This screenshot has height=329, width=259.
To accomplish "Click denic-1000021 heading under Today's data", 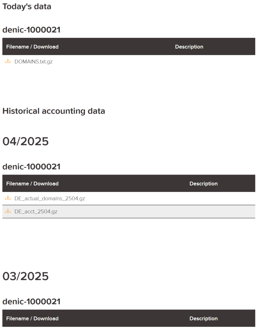I will (x=31, y=30).
